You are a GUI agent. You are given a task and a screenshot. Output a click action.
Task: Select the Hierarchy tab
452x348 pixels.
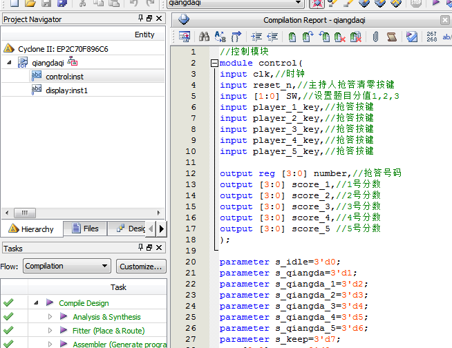click(32, 229)
